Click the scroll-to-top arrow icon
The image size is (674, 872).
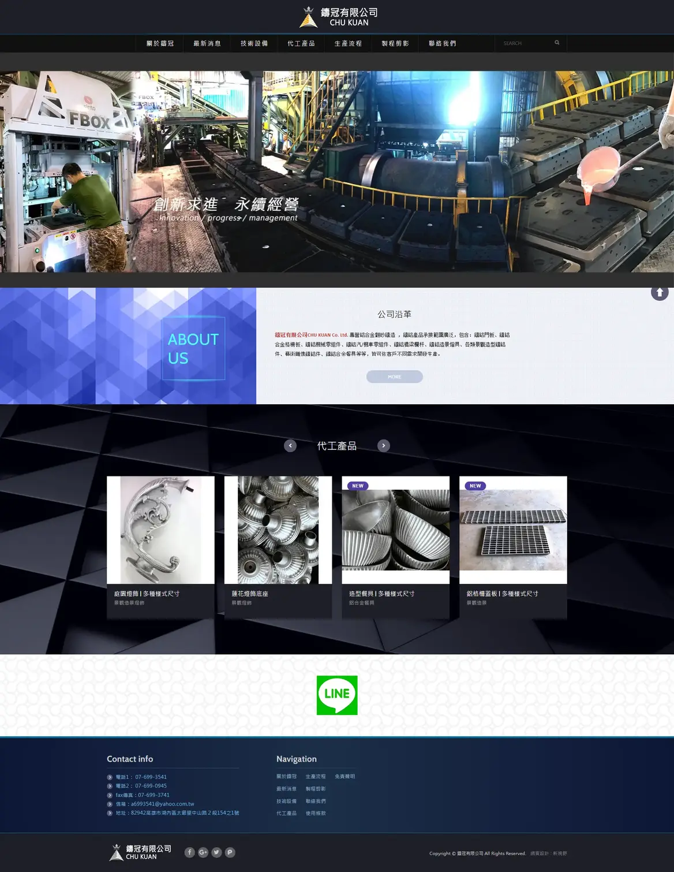pyautogui.click(x=660, y=292)
